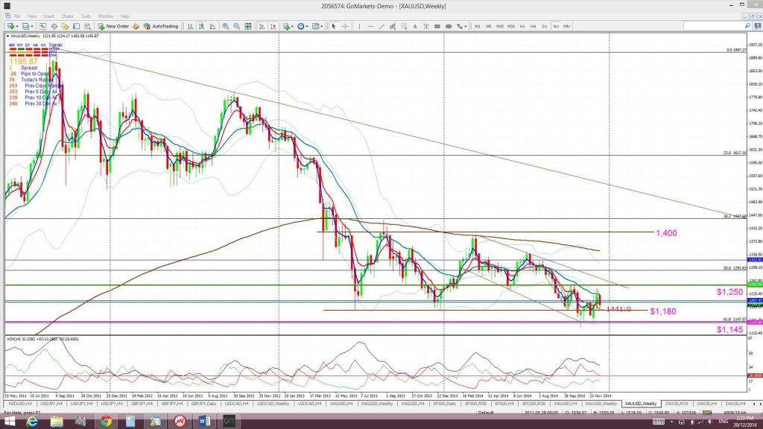Switch timeframe to H1

[522, 26]
